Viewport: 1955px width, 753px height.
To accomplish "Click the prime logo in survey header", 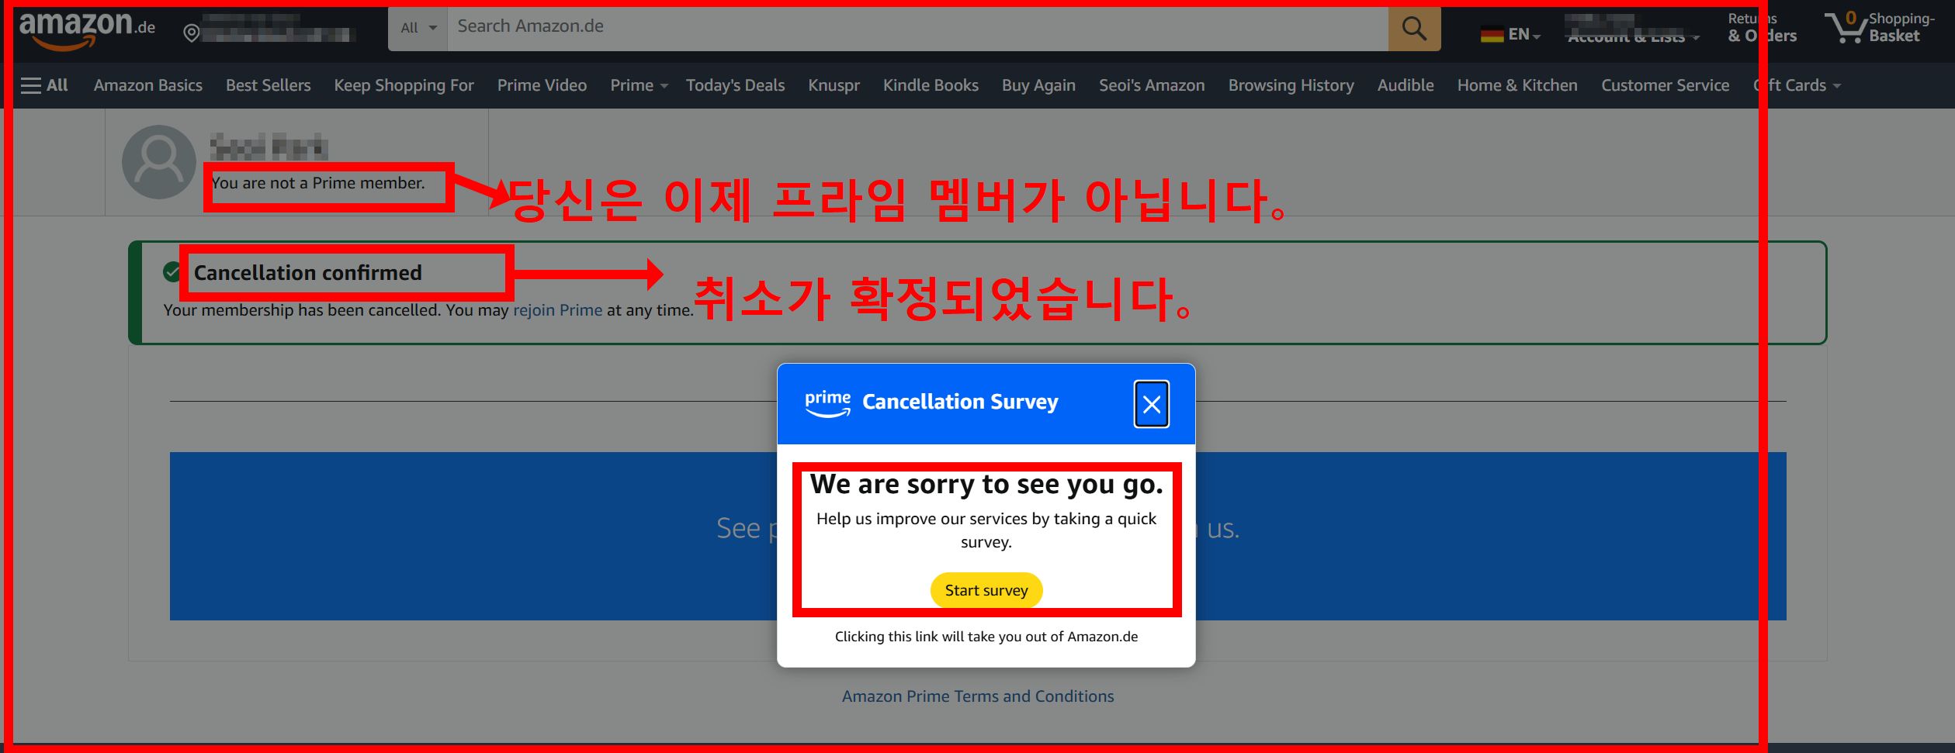I will click(827, 403).
